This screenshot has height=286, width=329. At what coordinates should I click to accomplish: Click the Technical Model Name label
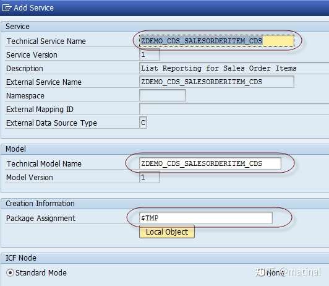44,164
